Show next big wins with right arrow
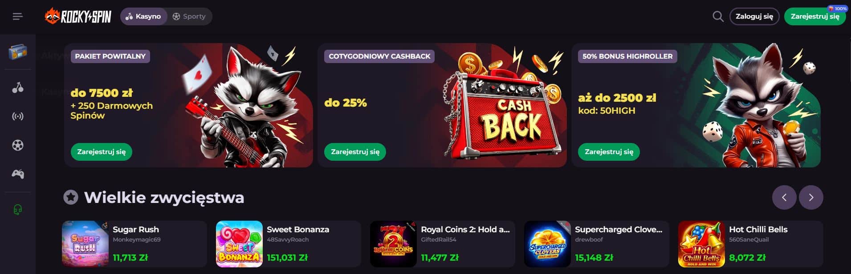Screen dimensions: 851x274 click(811, 197)
